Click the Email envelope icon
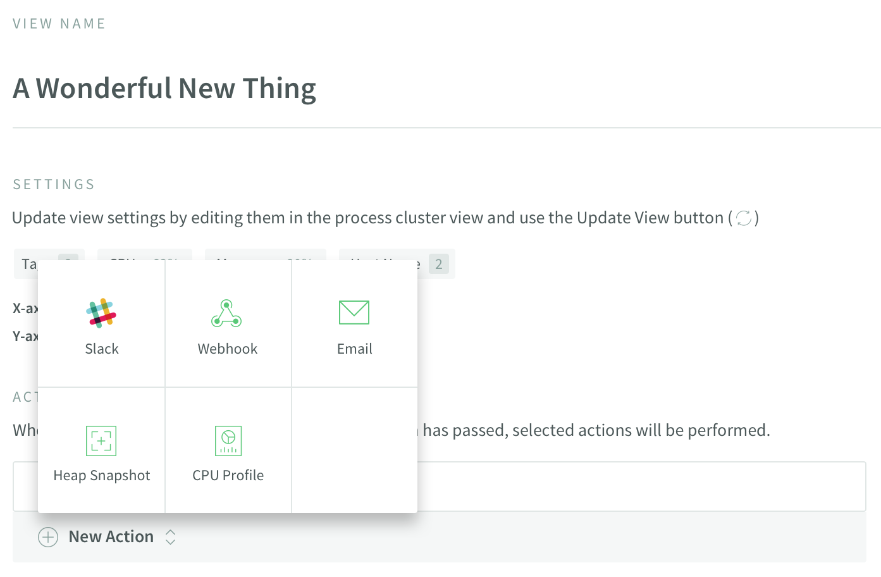Screen dimensions: 881x577 pos(354,313)
